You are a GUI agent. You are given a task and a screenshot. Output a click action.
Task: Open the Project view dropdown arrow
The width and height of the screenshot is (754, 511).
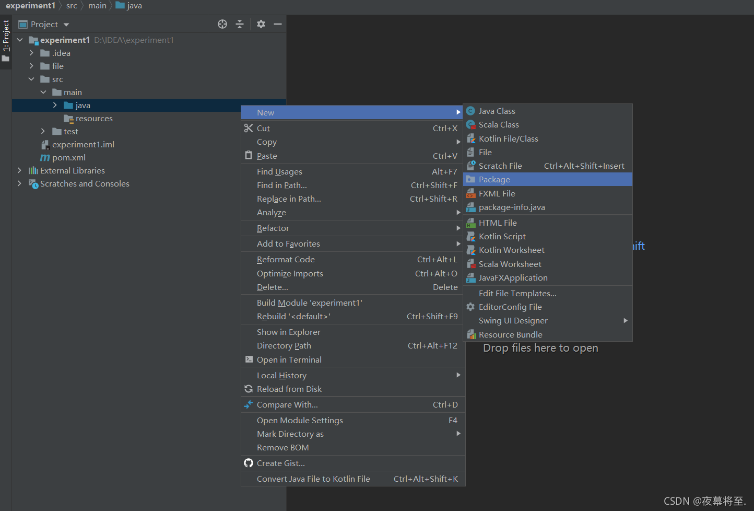point(66,25)
